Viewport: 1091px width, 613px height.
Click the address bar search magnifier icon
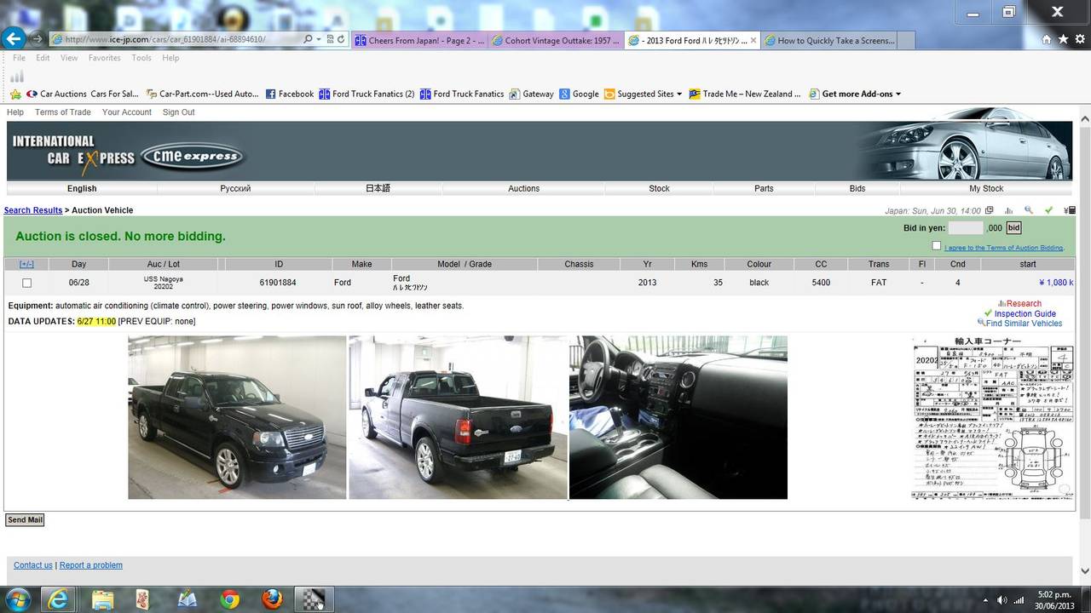pos(308,39)
